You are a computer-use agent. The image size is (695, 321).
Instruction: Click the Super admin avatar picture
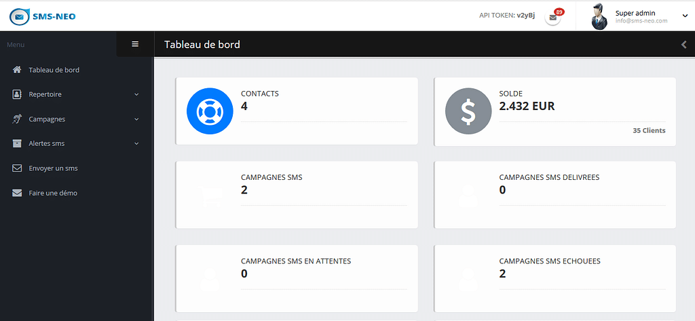point(598,16)
